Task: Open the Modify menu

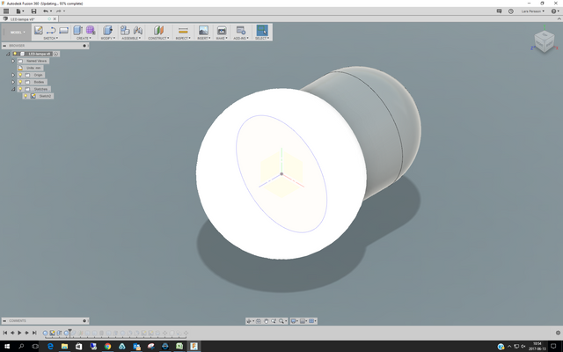Action: (x=107, y=38)
